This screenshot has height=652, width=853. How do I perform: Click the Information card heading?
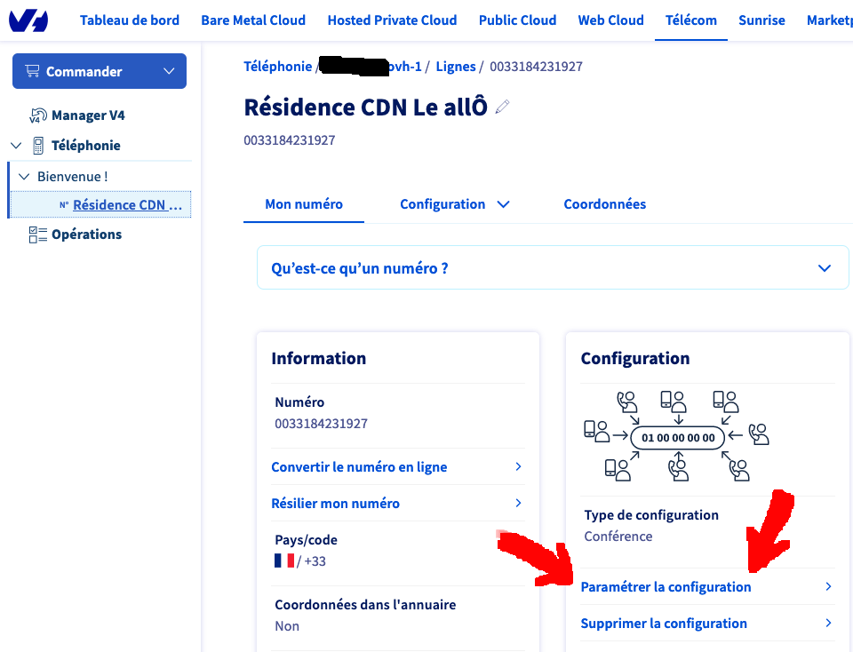coord(319,358)
